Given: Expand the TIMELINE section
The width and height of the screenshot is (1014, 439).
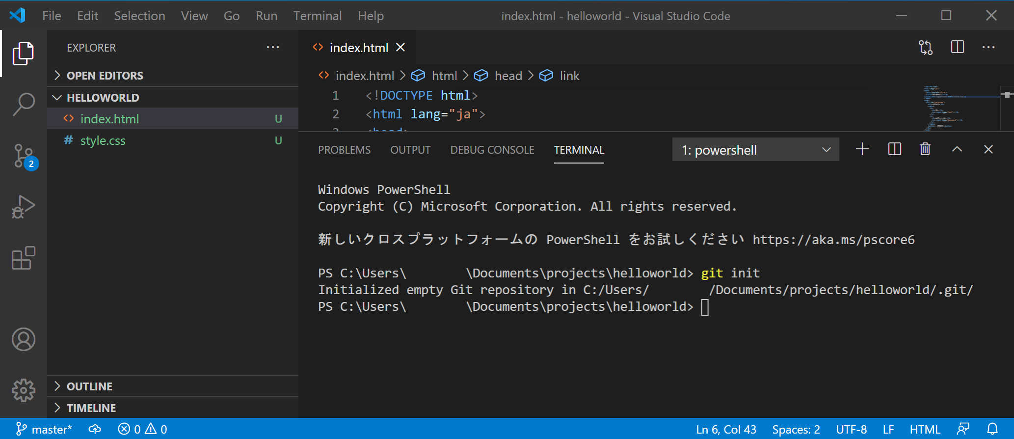Looking at the screenshot, I should [91, 408].
